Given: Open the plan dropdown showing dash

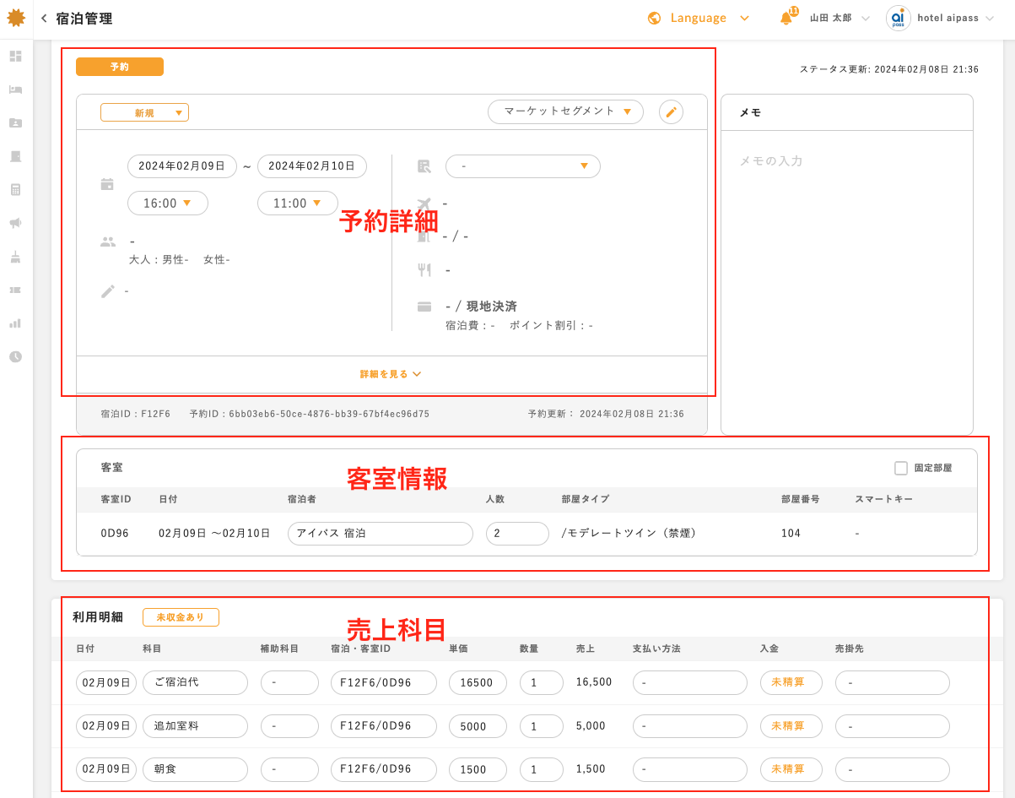Looking at the screenshot, I should [523, 166].
